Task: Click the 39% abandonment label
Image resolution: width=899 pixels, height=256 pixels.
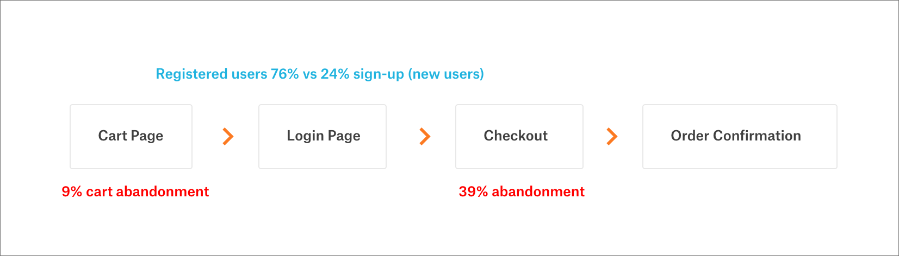Action: click(522, 191)
